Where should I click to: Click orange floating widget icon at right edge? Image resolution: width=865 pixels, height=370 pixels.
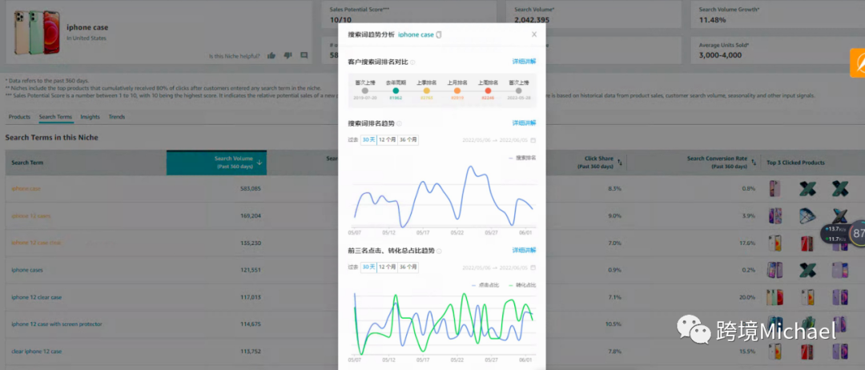857,62
